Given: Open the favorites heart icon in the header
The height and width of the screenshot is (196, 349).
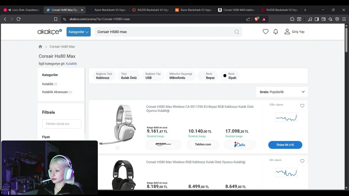Looking at the screenshot, I should click(266, 32).
